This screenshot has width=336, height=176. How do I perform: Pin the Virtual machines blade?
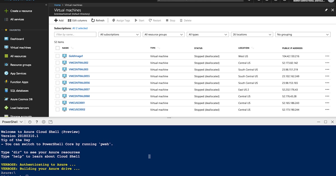point(326,10)
